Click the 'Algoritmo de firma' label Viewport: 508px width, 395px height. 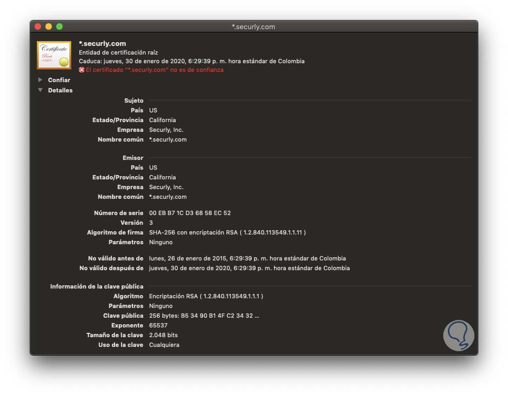click(x=115, y=233)
